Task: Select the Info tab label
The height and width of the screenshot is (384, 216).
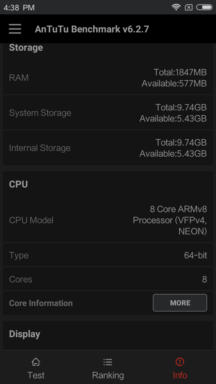Action: (180, 375)
